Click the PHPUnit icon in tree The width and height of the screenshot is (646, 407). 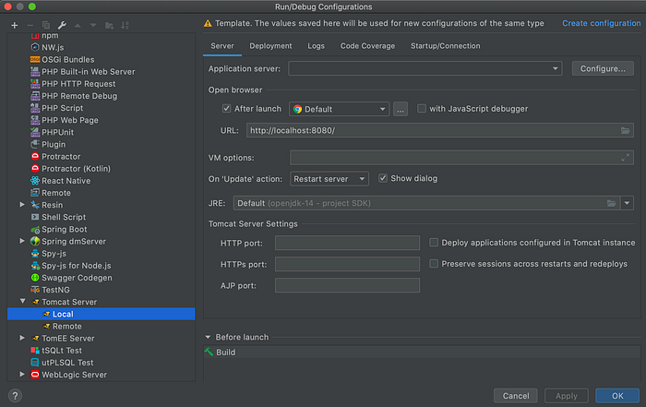click(x=35, y=132)
